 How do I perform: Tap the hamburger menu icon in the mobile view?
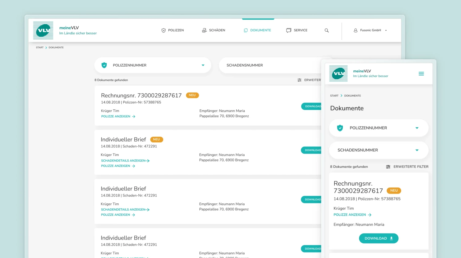coord(421,74)
